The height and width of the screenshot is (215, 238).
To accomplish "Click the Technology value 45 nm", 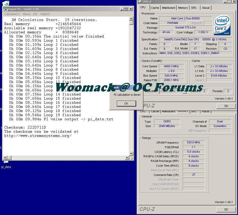I will click(x=166, y=32).
